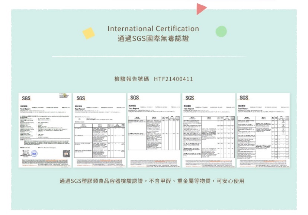Open the second SGS test report page
Viewport: 308px width, 215px height.
99,130
